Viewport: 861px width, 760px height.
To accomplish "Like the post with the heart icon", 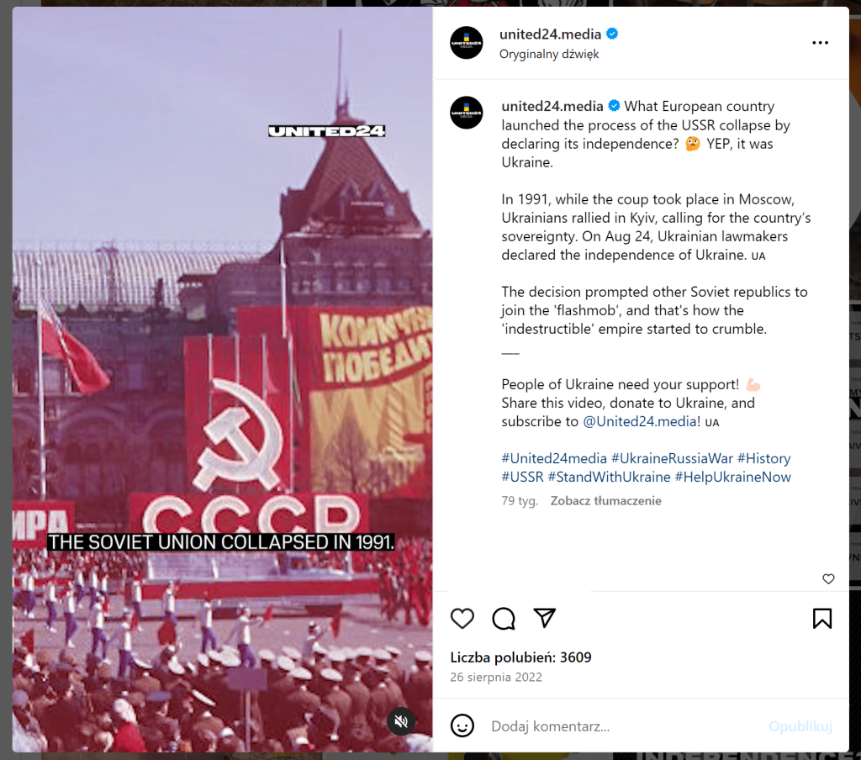I will point(462,618).
